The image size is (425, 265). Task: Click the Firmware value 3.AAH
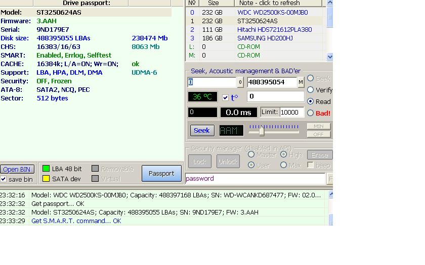click(x=47, y=21)
